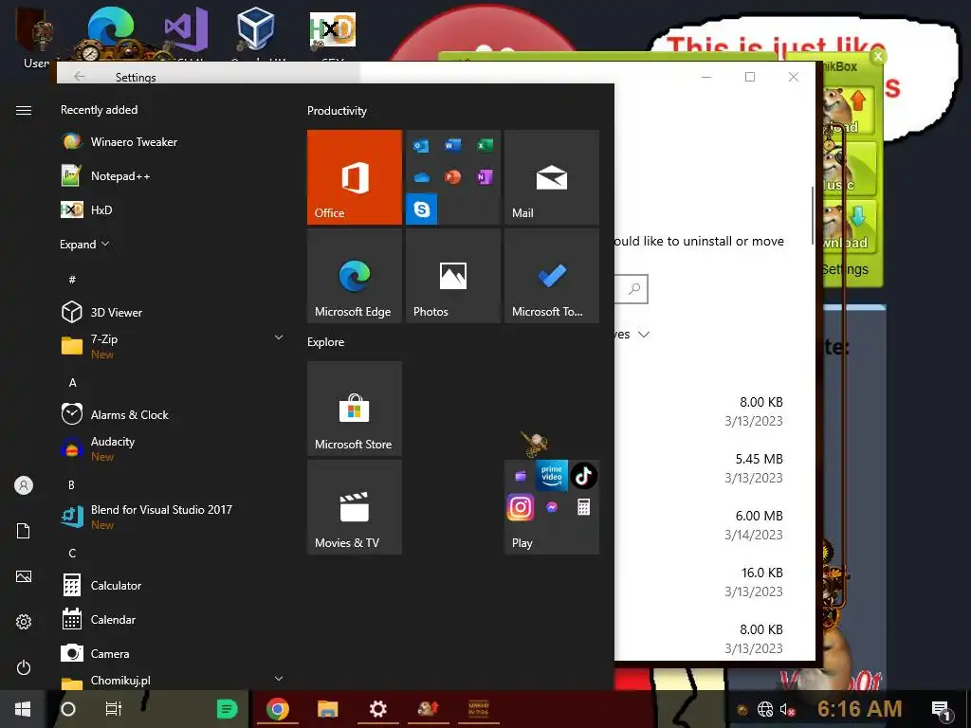This screenshot has height=728, width=971.
Task: Expand the 7-Zip folder chevron
Action: point(279,337)
